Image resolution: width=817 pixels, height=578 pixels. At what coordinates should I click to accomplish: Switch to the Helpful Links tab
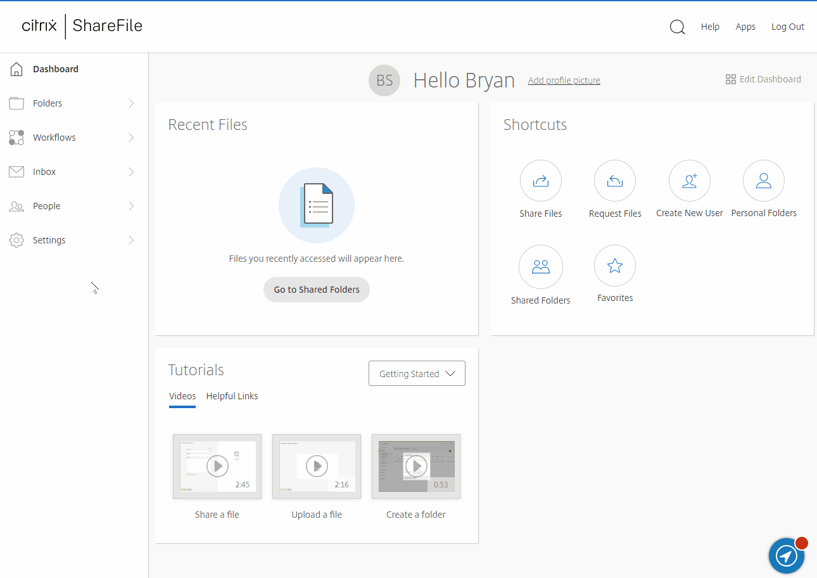(232, 395)
